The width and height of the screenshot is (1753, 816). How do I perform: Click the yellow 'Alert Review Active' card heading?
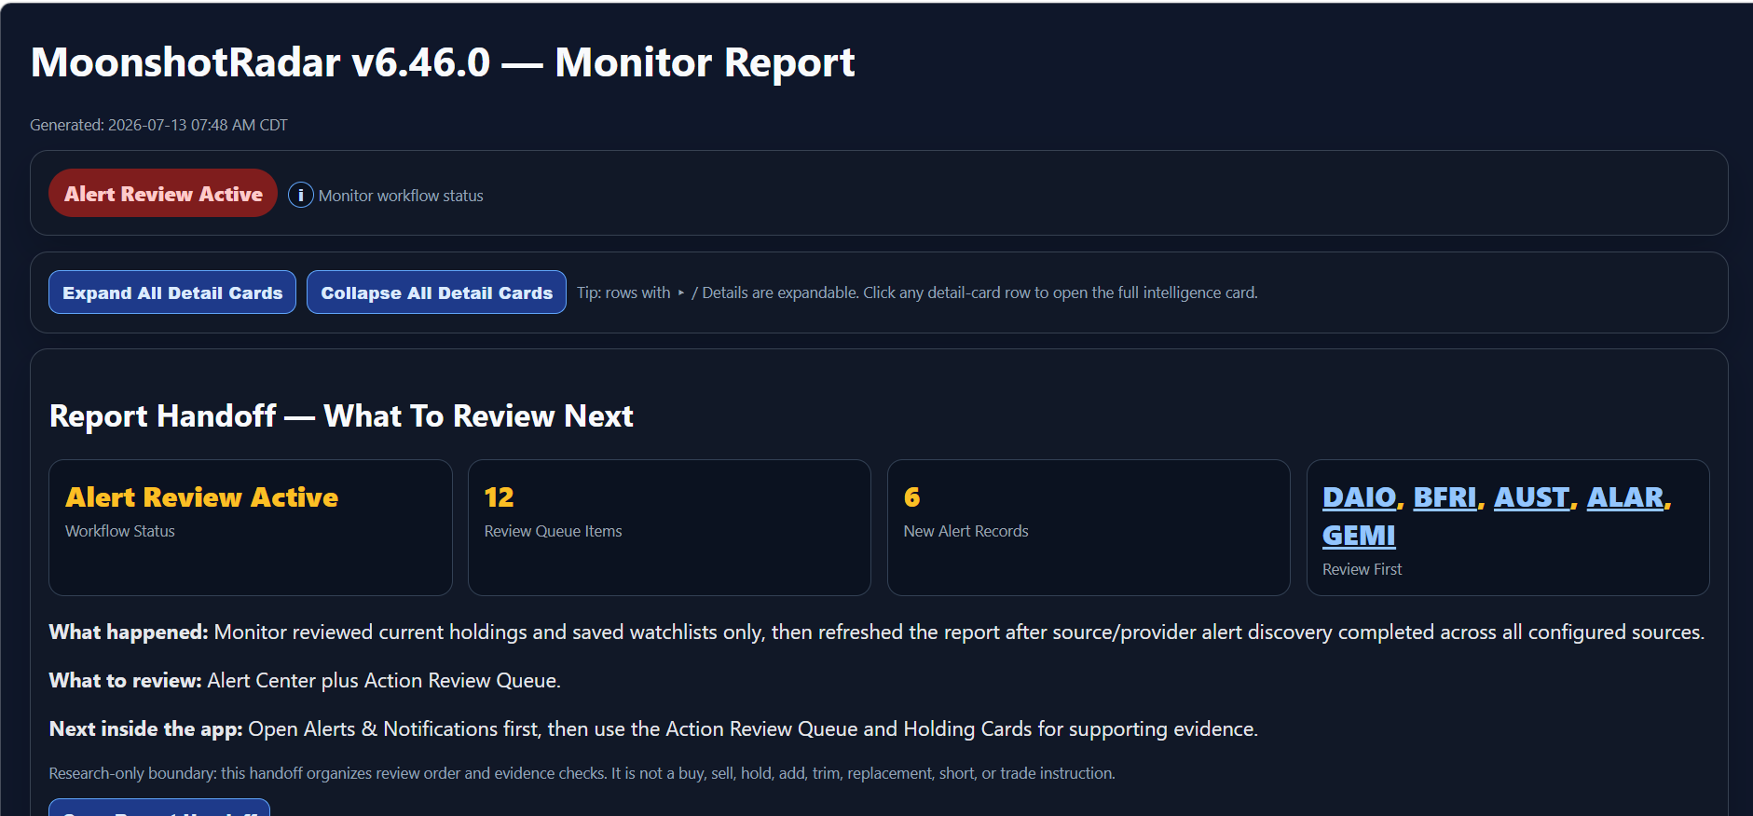[201, 497]
